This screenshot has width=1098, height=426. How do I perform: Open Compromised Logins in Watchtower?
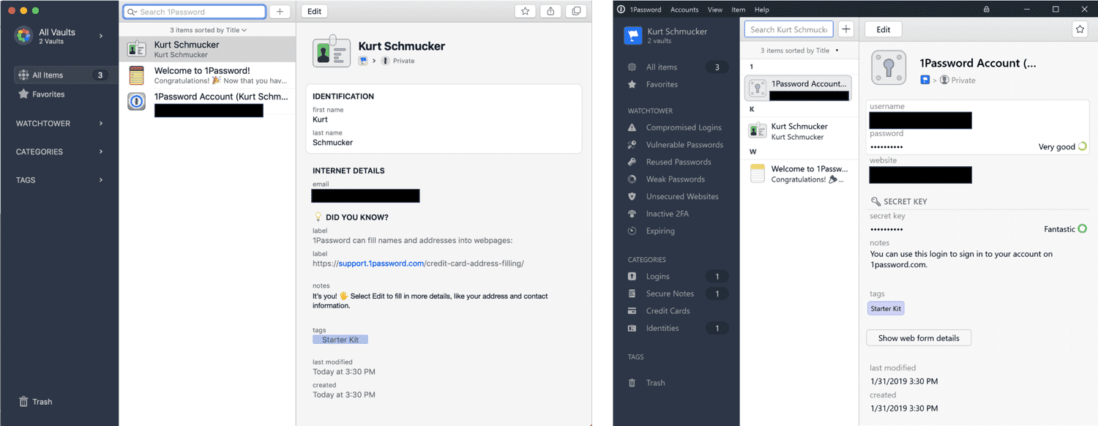pyautogui.click(x=674, y=127)
